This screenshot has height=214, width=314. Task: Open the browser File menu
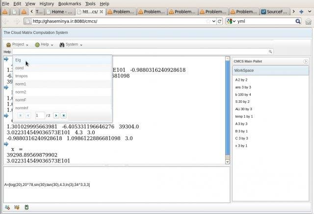pyautogui.click(x=5, y=3)
